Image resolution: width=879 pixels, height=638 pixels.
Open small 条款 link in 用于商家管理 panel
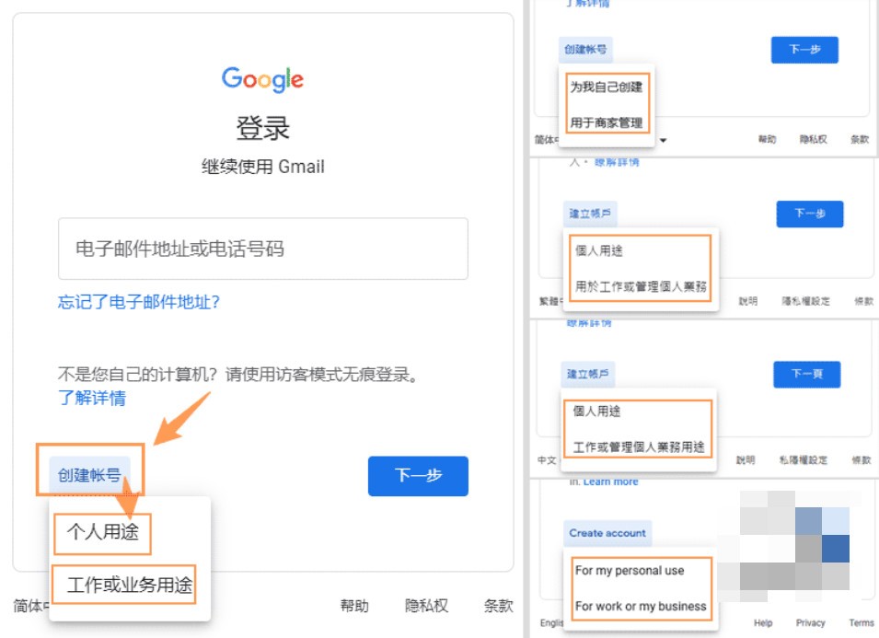click(860, 139)
